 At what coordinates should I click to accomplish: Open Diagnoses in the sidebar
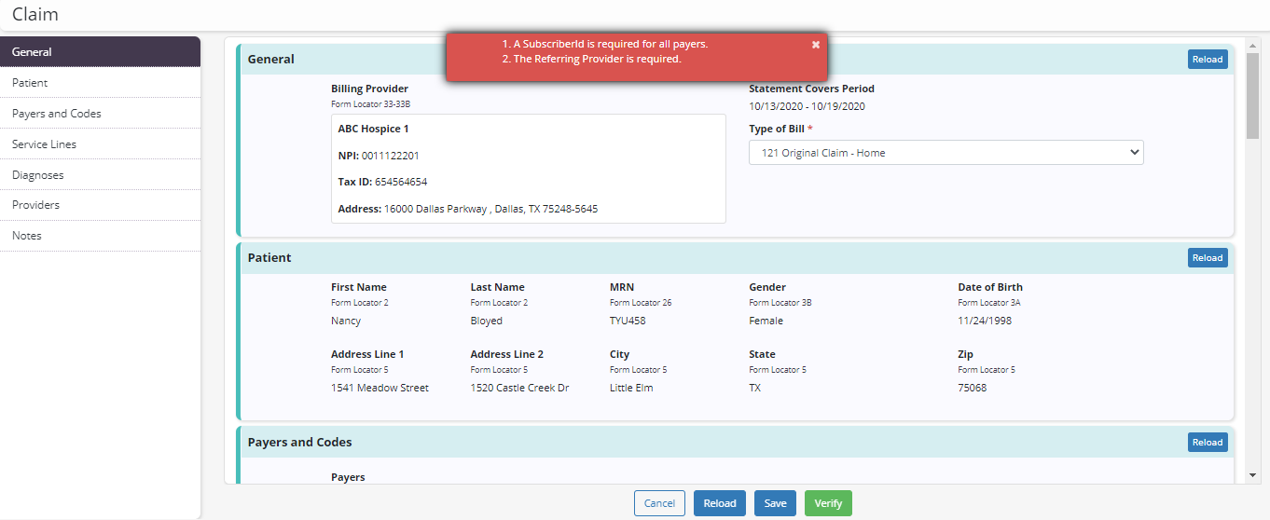(x=100, y=175)
